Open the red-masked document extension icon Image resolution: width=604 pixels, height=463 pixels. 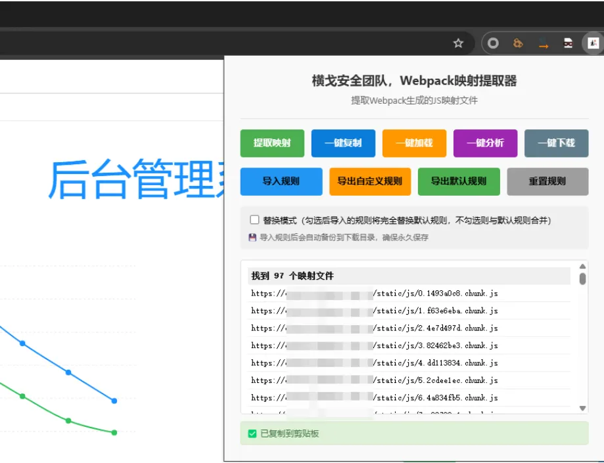point(568,43)
